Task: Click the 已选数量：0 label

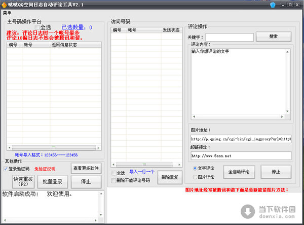Action: pos(77,27)
